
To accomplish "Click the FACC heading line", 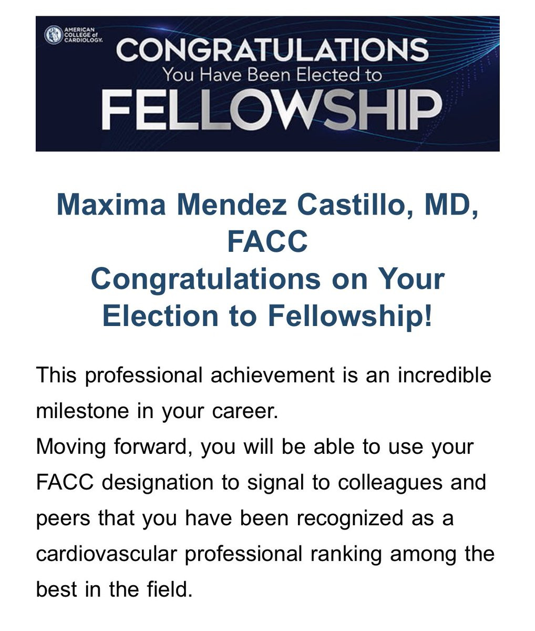I will click(x=267, y=242).
